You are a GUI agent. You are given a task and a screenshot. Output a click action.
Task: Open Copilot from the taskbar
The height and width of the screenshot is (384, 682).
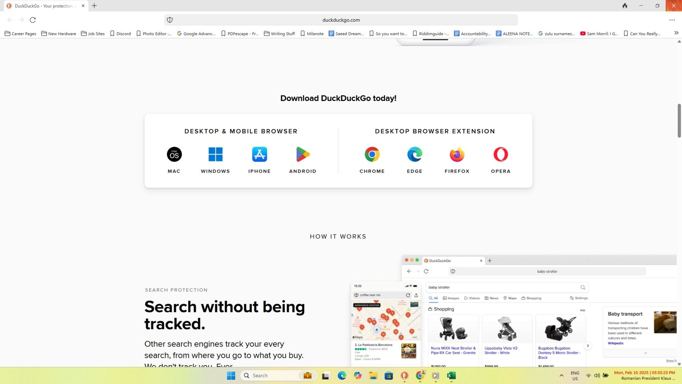point(358,375)
